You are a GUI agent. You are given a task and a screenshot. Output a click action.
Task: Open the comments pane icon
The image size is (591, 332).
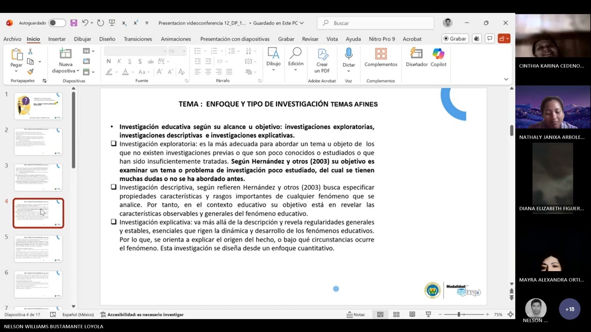click(490, 39)
